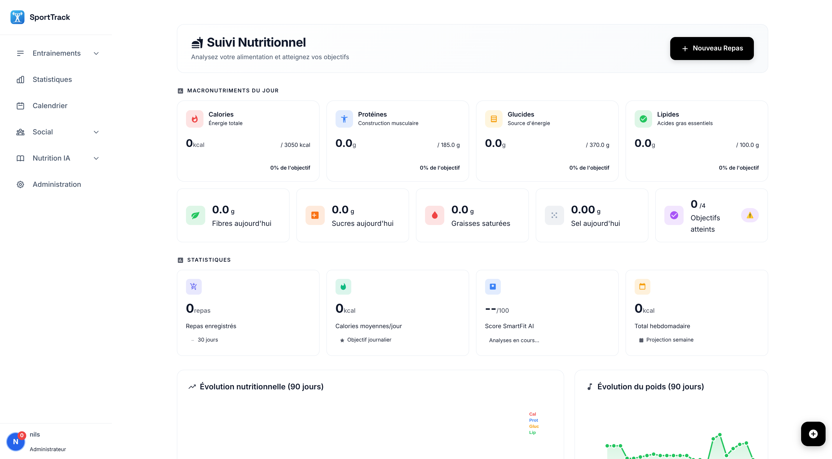Click the Objectifs atteints warning badge
The image size is (832, 459).
point(750,215)
